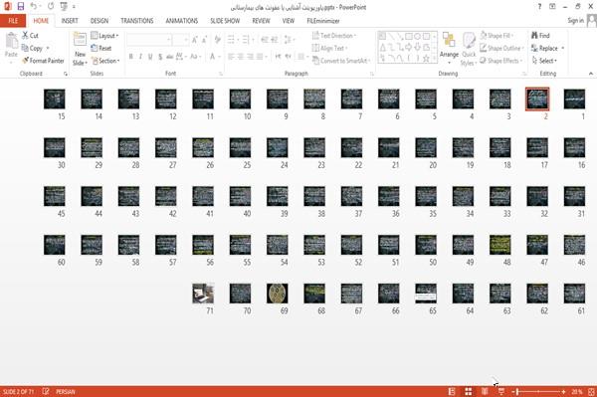
Task: Click Find binoculars button
Action: (540, 36)
